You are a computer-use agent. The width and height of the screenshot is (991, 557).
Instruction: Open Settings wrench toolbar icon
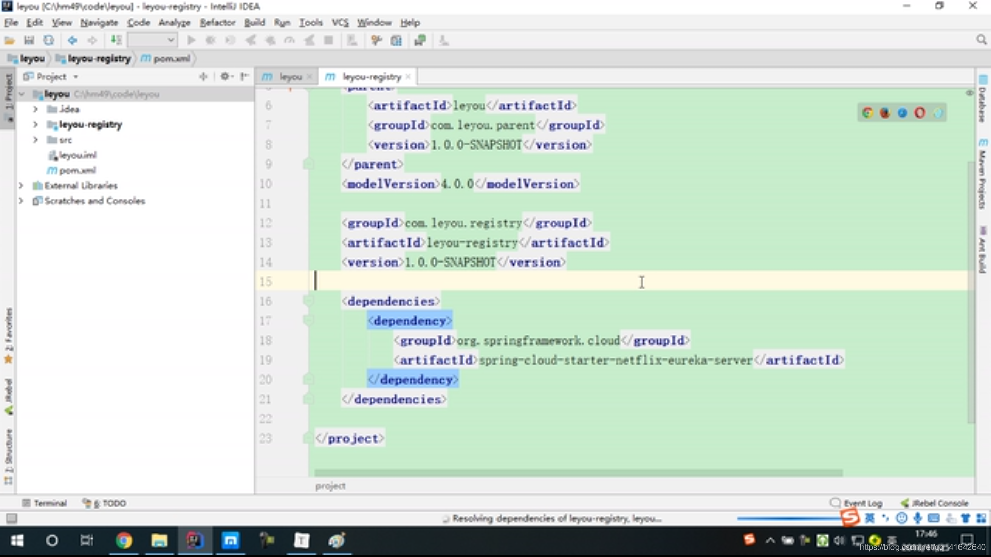pyautogui.click(x=376, y=40)
